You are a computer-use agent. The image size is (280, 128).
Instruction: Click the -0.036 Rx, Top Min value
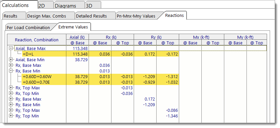(127, 94)
